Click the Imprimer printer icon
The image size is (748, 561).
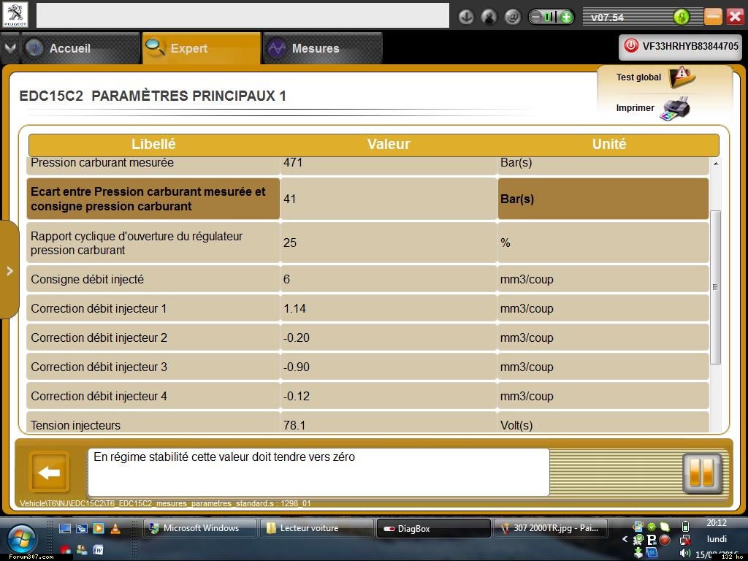pos(674,108)
